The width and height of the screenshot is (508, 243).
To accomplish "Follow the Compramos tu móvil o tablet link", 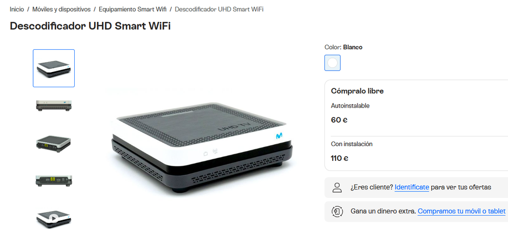I will 461,212.
